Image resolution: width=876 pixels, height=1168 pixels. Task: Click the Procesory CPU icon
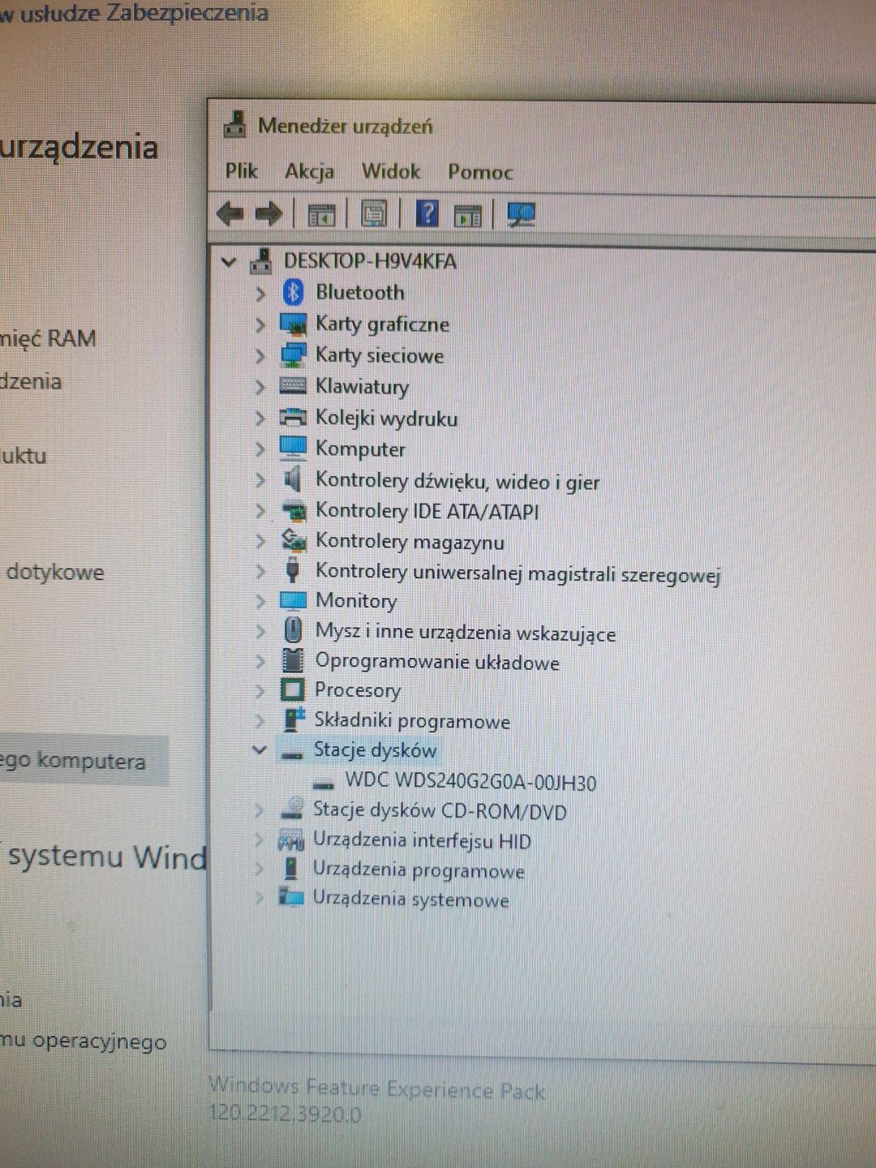coord(292,690)
